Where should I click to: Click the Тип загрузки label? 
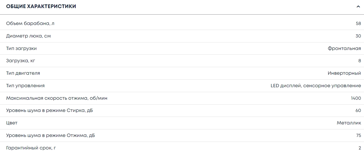coord(21,48)
